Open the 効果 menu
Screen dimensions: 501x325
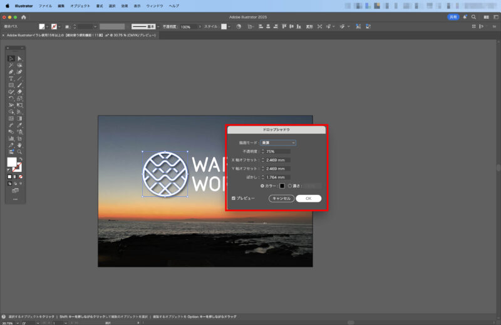pos(125,6)
